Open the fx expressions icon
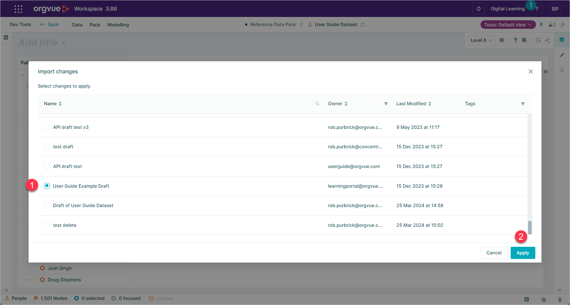This screenshot has height=305, width=570. click(x=563, y=25)
